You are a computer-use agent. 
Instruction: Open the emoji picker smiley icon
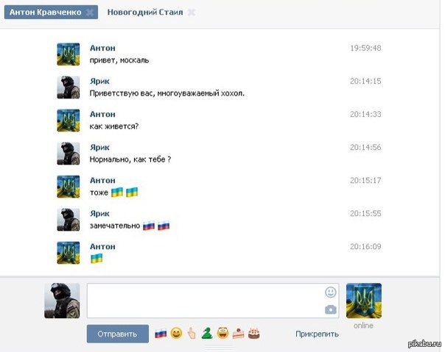tap(331, 292)
